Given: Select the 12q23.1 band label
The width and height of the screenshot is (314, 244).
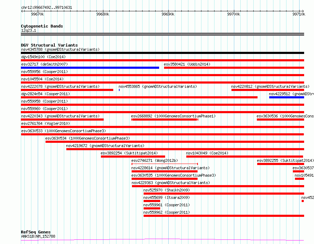Looking at the screenshot, I should click(x=29, y=30).
